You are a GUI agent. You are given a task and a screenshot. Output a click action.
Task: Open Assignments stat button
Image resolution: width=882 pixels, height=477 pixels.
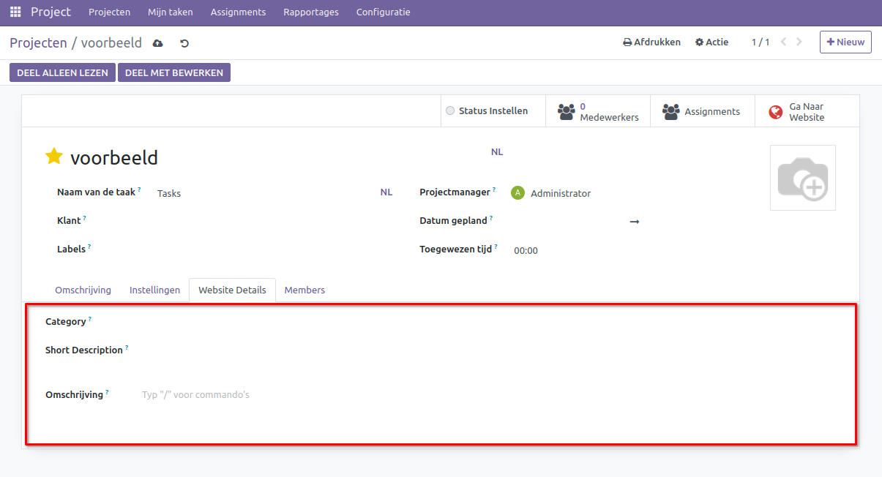coord(702,111)
